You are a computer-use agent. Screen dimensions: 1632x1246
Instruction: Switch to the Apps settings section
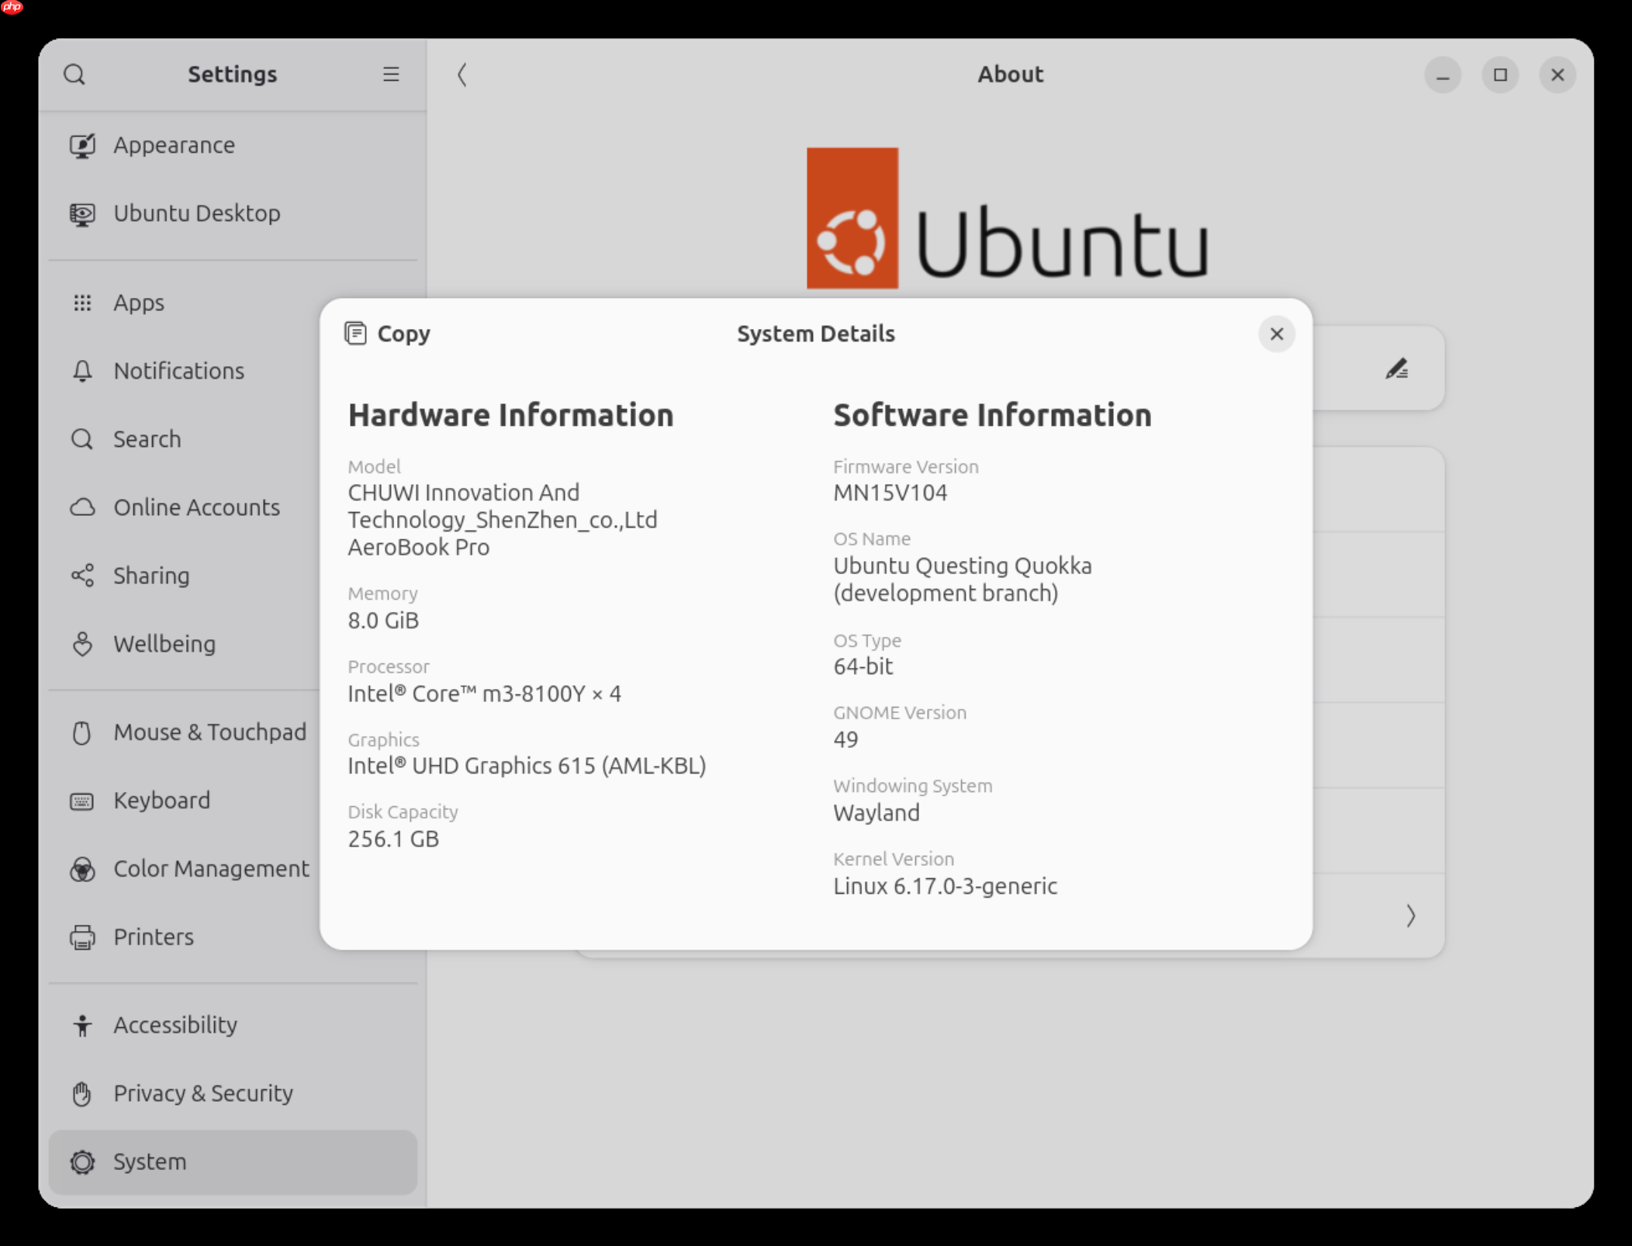(82, 303)
